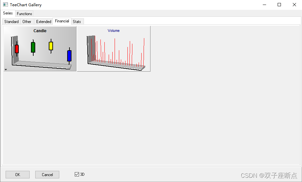
Task: Open the Stats series tab
Action: [77, 22]
